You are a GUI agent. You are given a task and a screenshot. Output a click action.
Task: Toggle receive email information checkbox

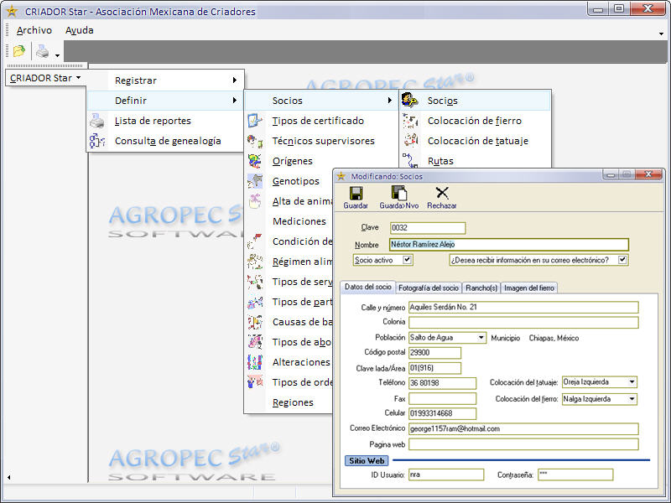point(622,260)
